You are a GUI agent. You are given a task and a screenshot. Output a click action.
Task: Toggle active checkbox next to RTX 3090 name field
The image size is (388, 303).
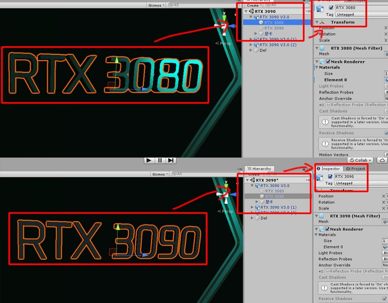330,177
